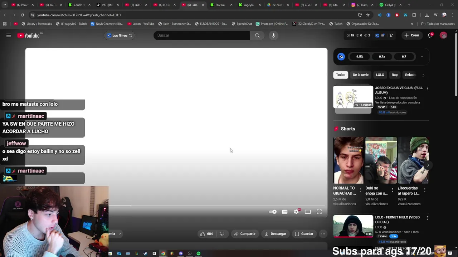The height and width of the screenshot is (257, 458).
Task: Open install app icon in address bar
Action: (x=360, y=15)
